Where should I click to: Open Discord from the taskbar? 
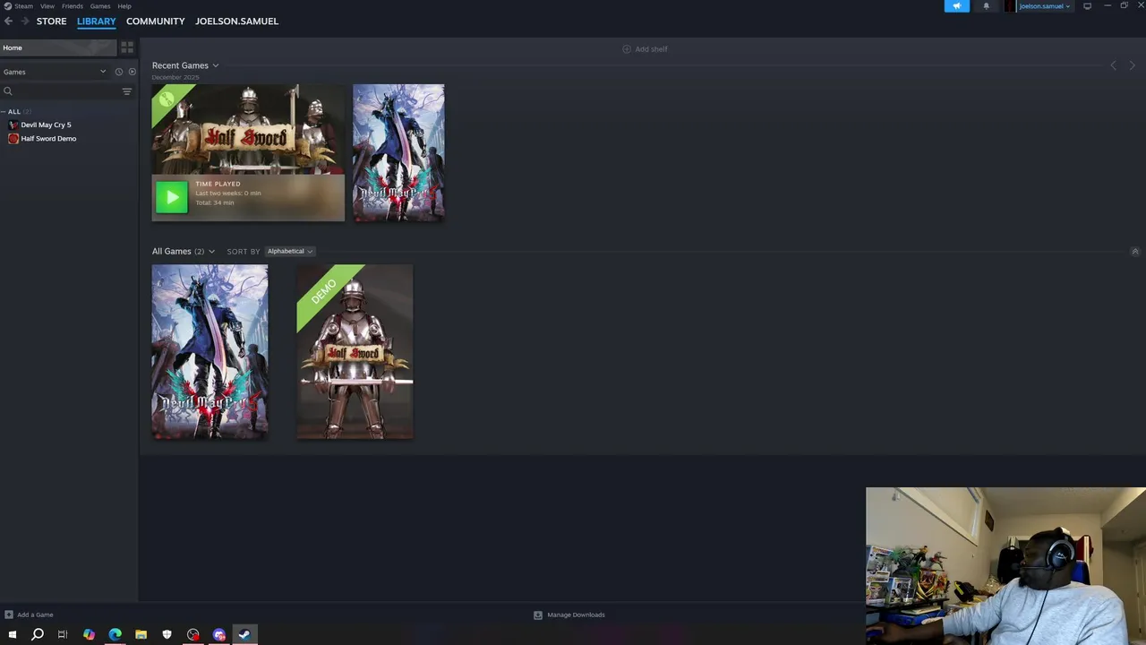coord(218,634)
